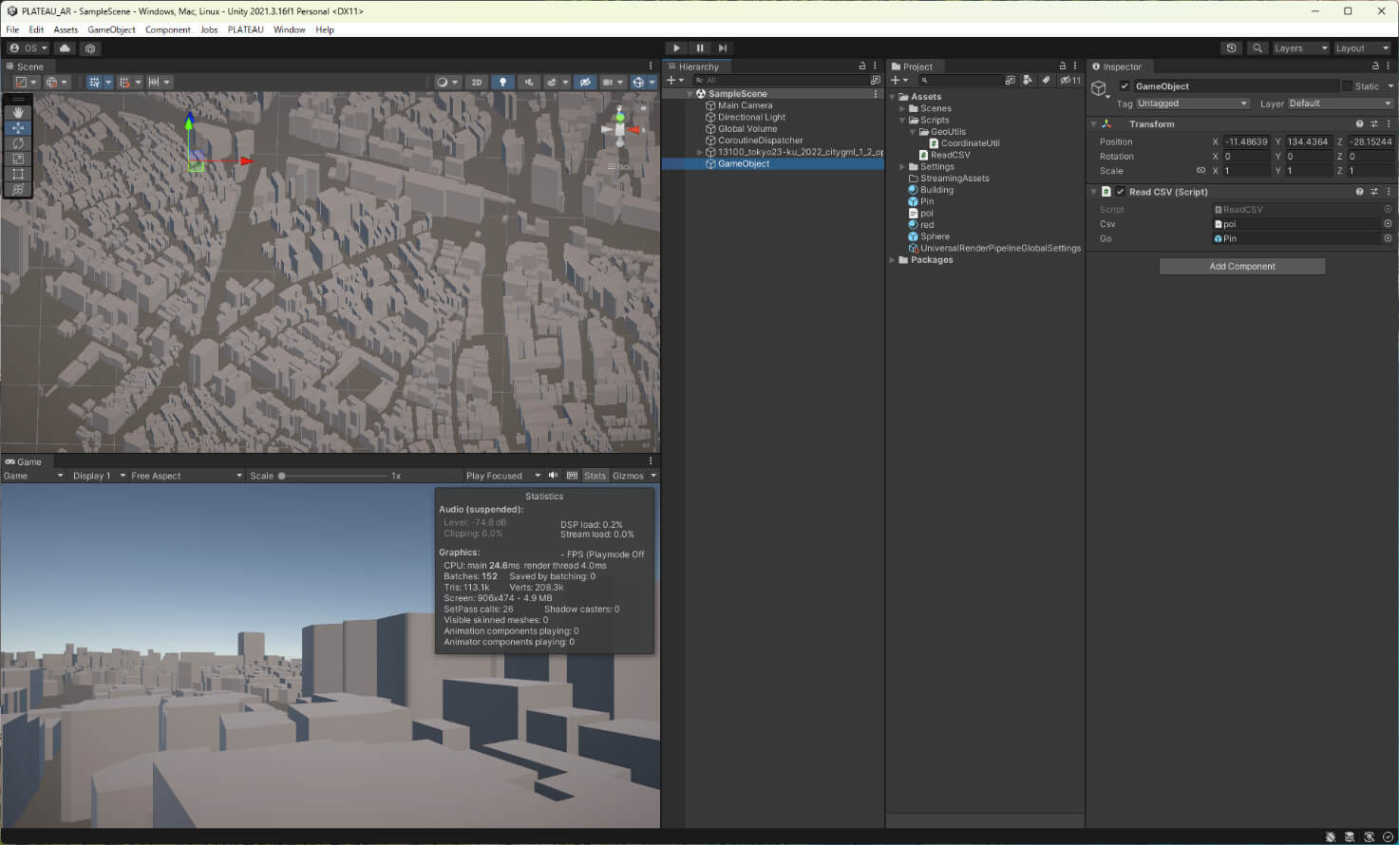Image resolution: width=1399 pixels, height=845 pixels.
Task: Select Directional Light in Hierarchy
Action: tap(751, 117)
